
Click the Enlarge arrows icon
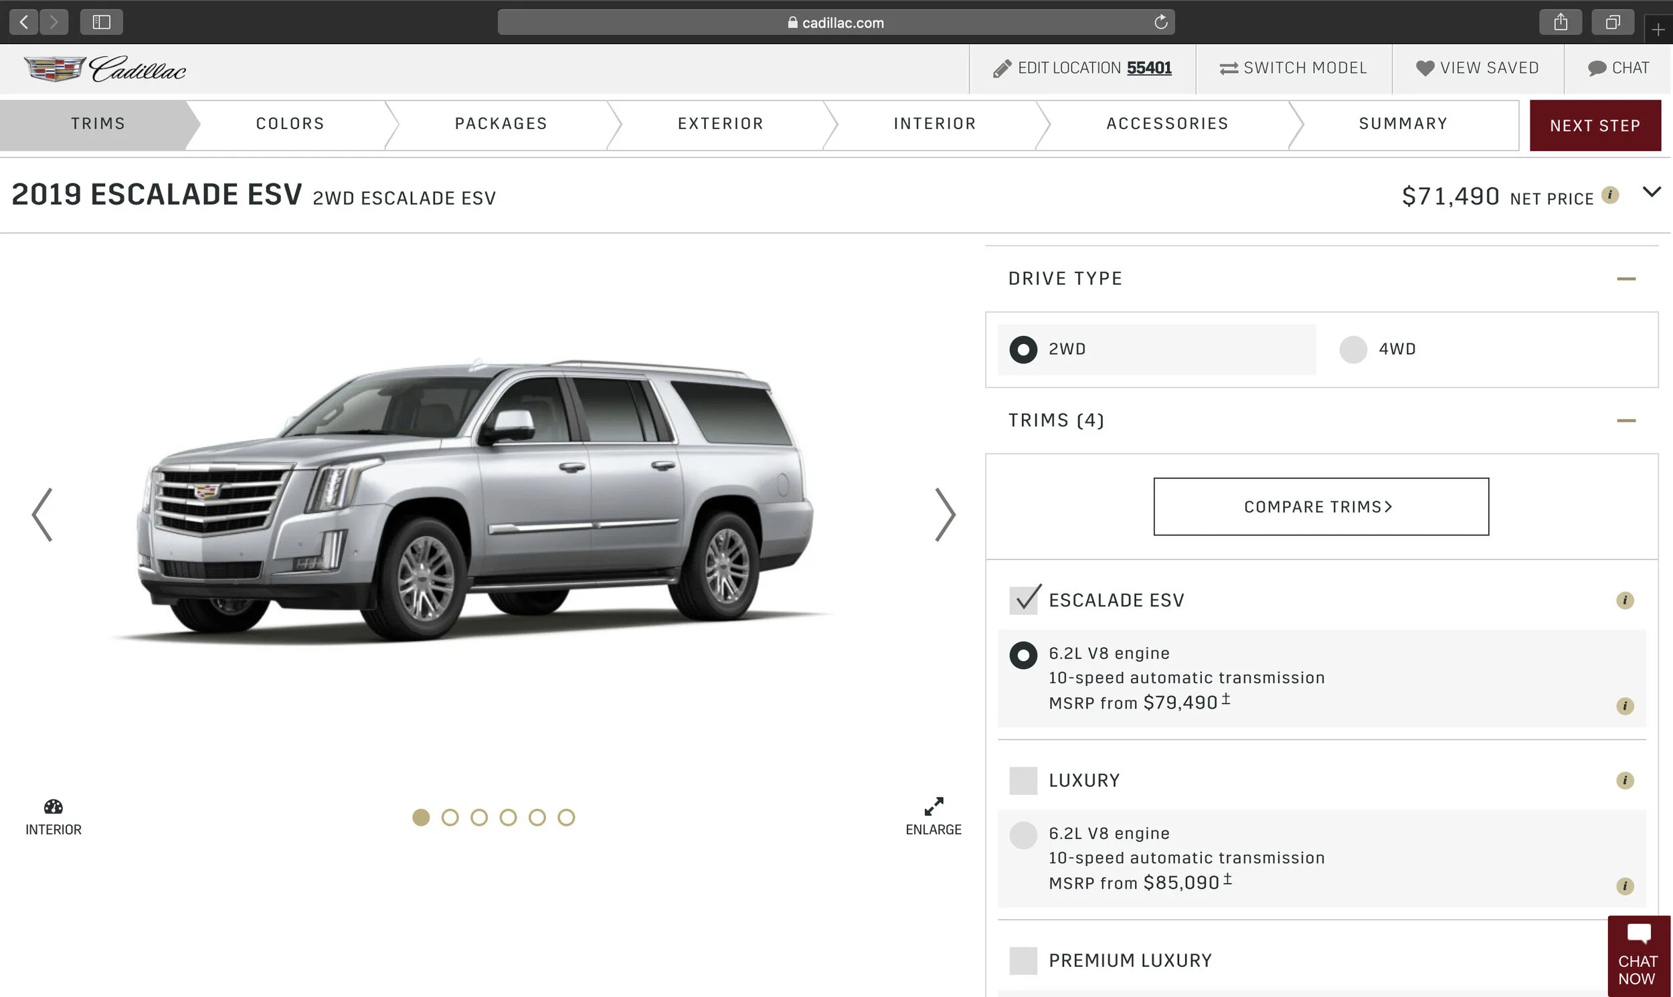coord(934,806)
